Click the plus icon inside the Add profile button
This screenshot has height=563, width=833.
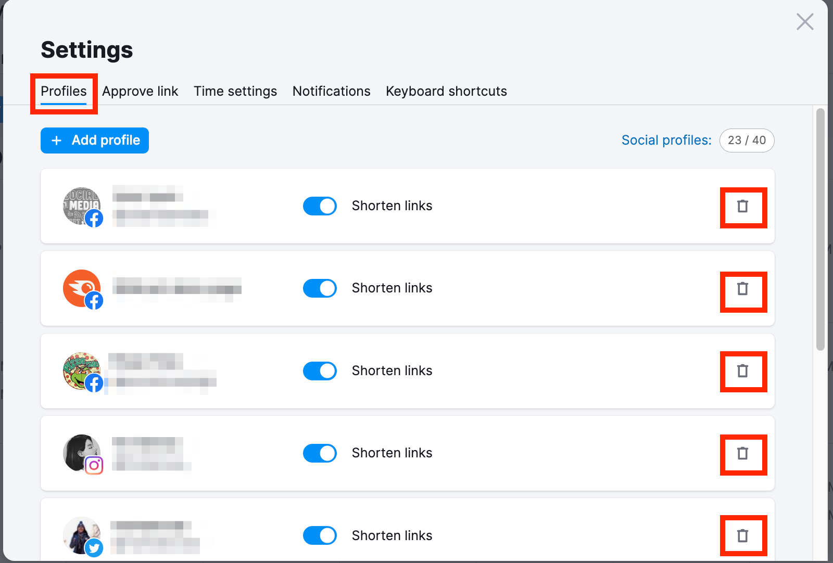point(57,140)
